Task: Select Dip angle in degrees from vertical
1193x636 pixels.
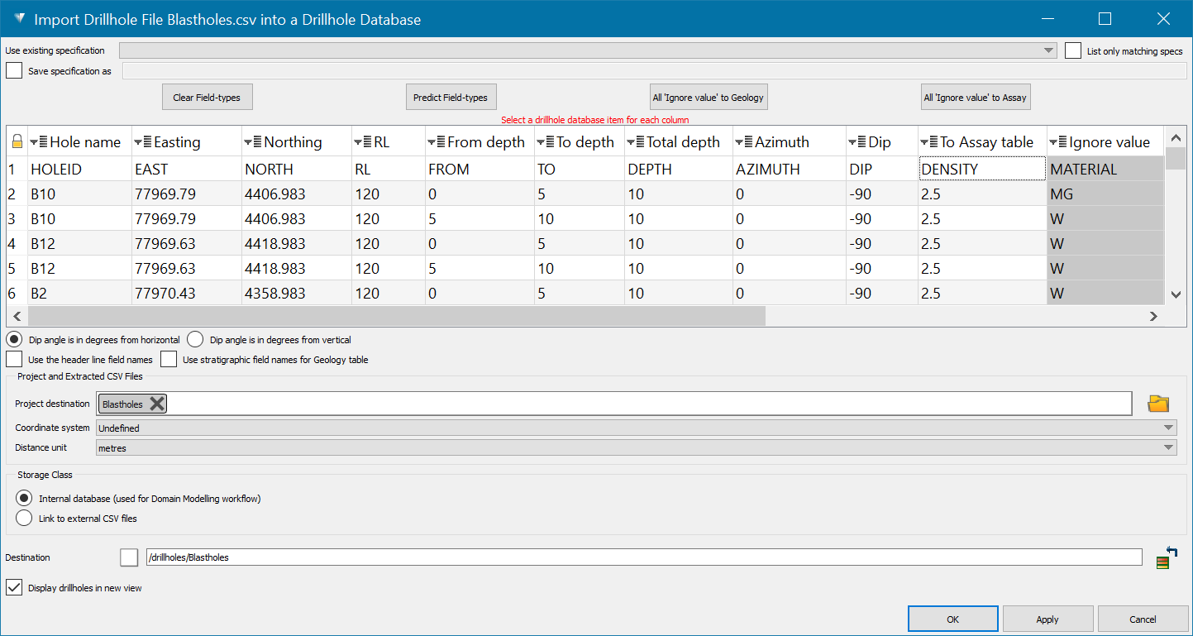Action: click(195, 339)
